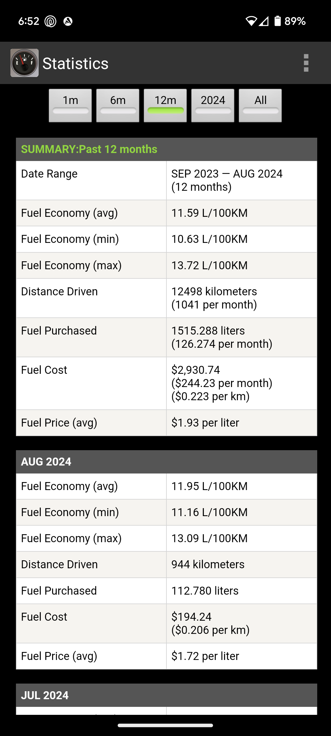The image size is (331, 736).
Task: Open the three-dot overflow menu
Action: tap(306, 63)
